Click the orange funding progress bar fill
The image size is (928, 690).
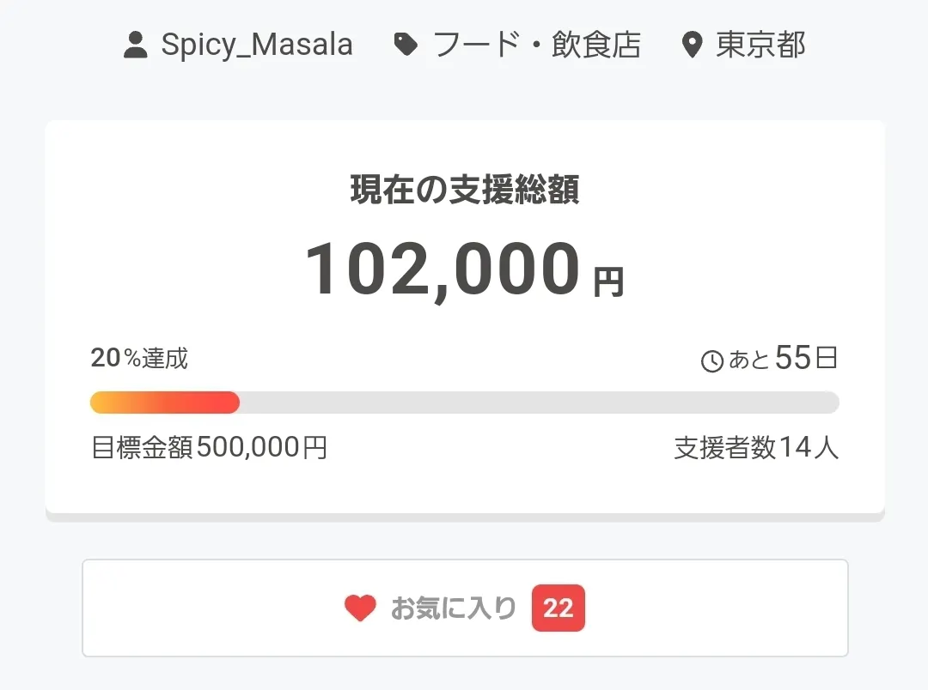(x=165, y=402)
